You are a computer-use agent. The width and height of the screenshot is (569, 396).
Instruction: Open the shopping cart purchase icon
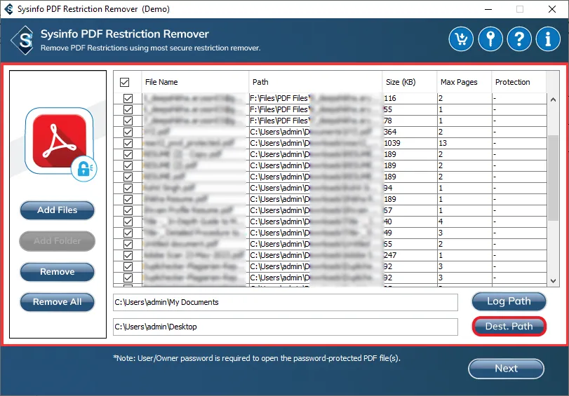(x=461, y=39)
